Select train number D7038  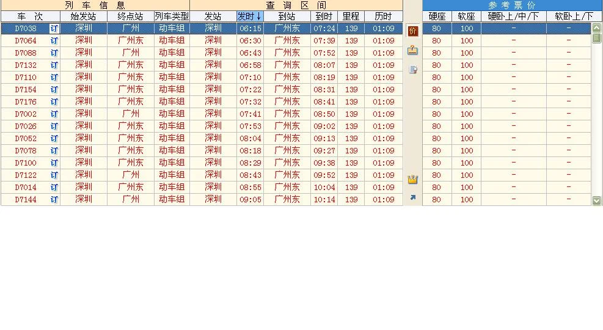(x=26, y=29)
